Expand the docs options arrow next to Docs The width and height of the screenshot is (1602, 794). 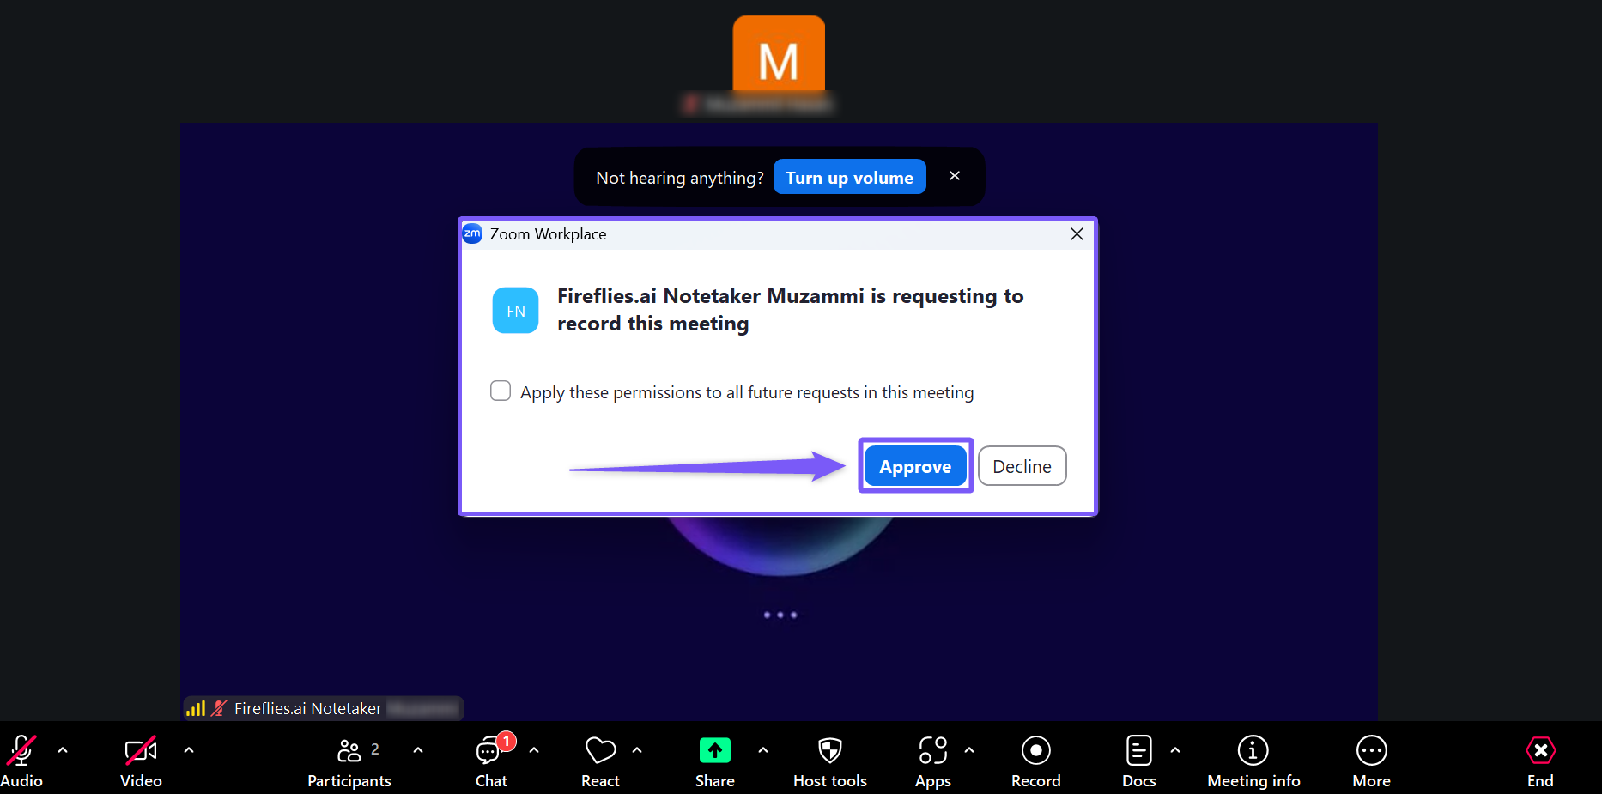click(1175, 750)
